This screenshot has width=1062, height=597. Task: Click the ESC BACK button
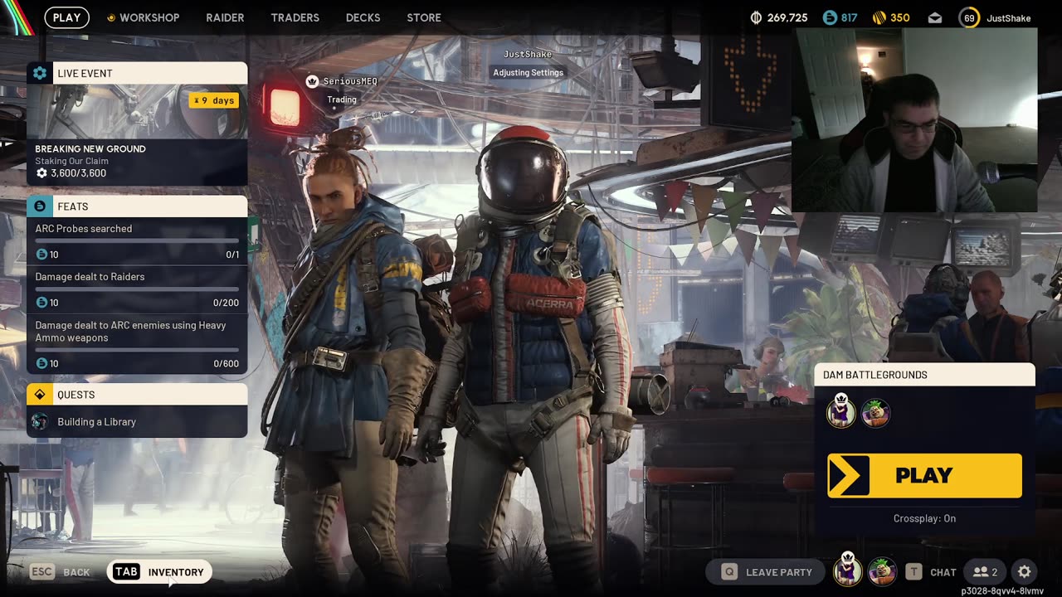tap(61, 572)
